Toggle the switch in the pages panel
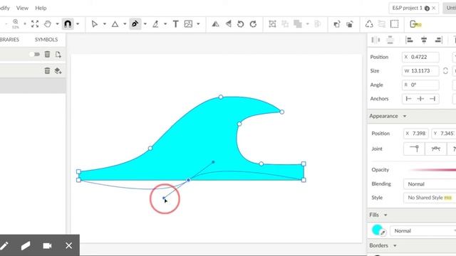Image resolution: width=456 pixels, height=256 pixels. click(35, 54)
